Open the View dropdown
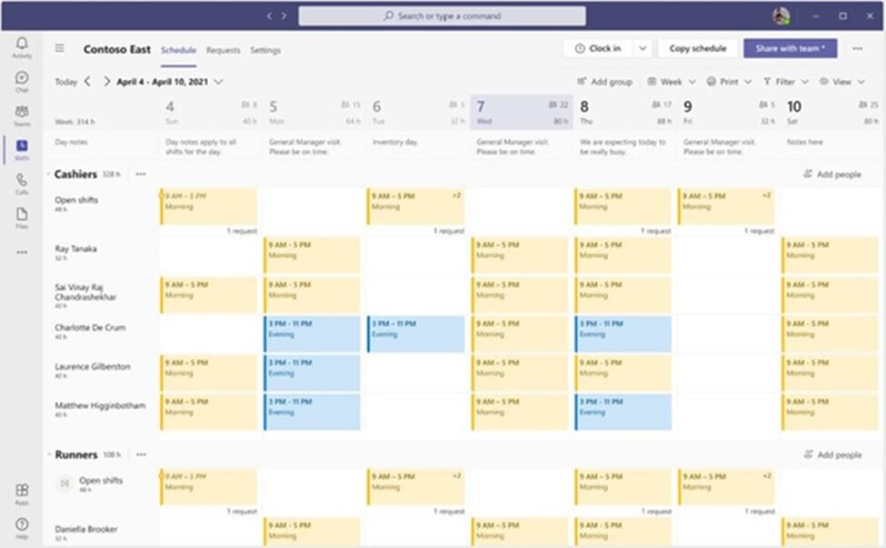 coord(841,82)
